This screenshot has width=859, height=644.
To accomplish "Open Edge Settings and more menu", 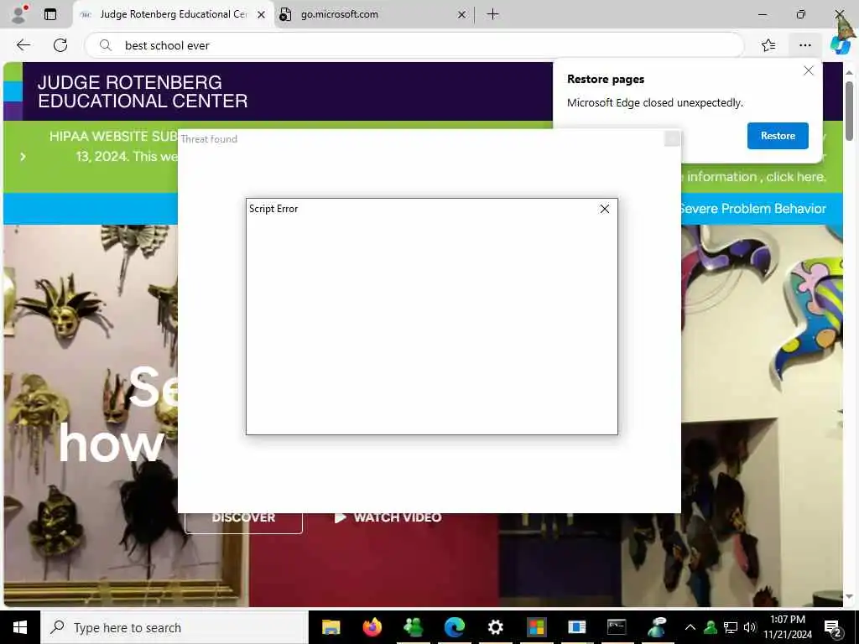I will click(x=804, y=45).
